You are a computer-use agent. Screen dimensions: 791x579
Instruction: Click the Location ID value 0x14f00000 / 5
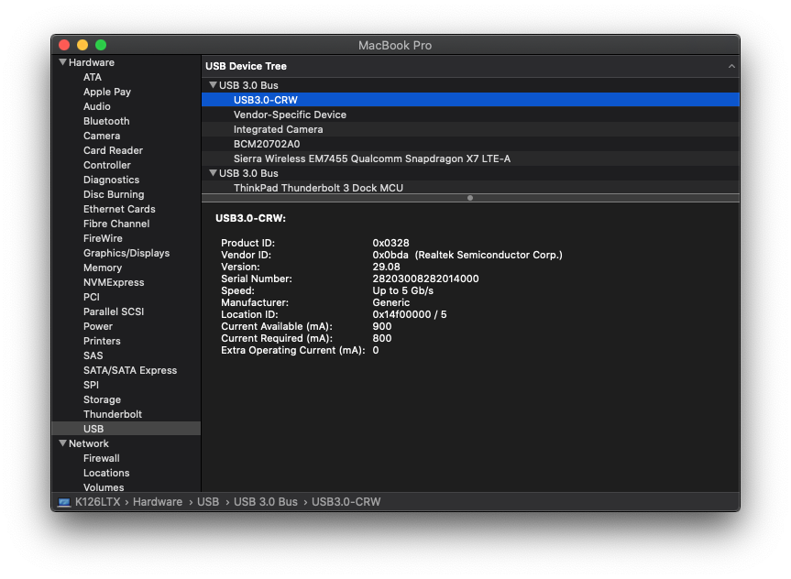click(x=409, y=314)
